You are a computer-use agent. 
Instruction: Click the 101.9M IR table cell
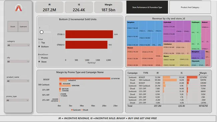pyautogui.click(x=158, y=80)
